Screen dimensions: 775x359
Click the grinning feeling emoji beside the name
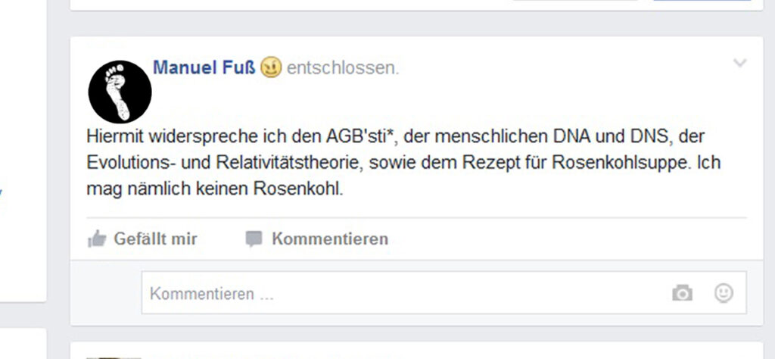[x=271, y=67]
